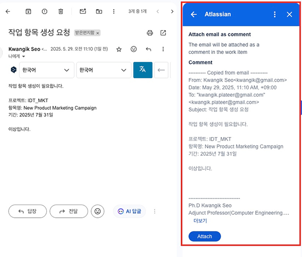Click the AI 답글 button

pyautogui.click(x=129, y=211)
